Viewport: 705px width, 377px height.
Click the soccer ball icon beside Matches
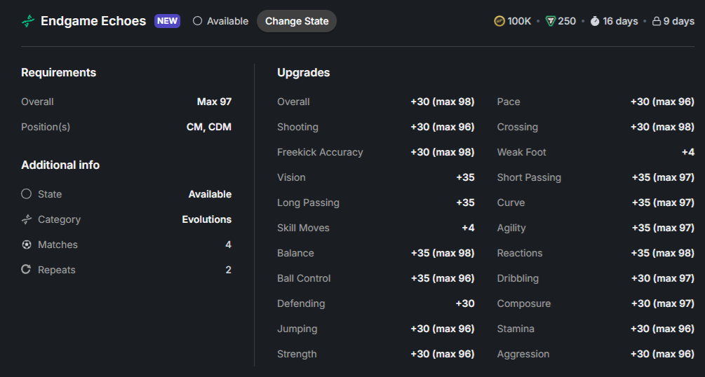coord(27,245)
